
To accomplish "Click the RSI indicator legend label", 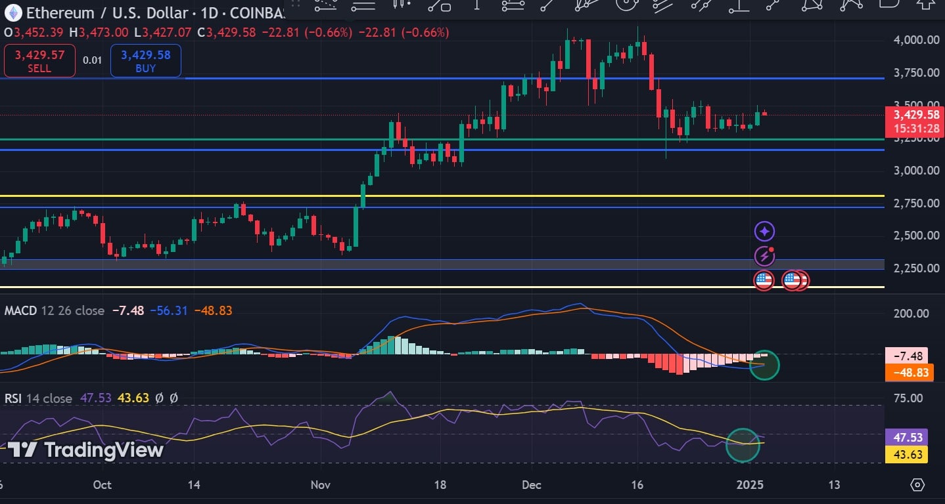I will point(14,398).
